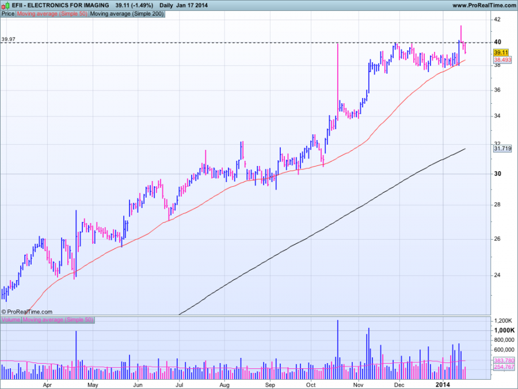This screenshot has width=518, height=389.
Task: Click the 36 price axis label
Action: pyautogui.click(x=497, y=90)
